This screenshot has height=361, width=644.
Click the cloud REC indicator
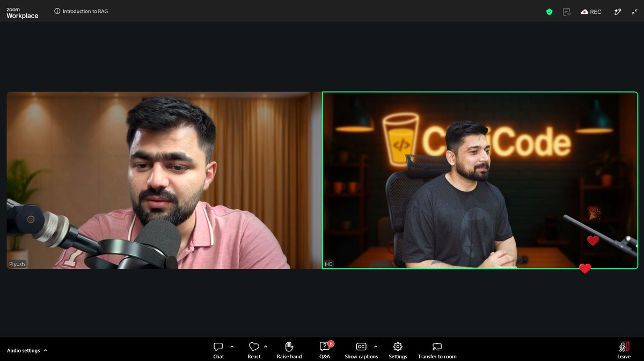click(x=591, y=12)
